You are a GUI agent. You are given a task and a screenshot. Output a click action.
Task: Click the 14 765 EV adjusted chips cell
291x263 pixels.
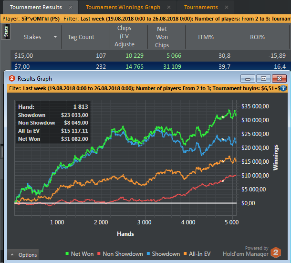pyautogui.click(x=135, y=66)
